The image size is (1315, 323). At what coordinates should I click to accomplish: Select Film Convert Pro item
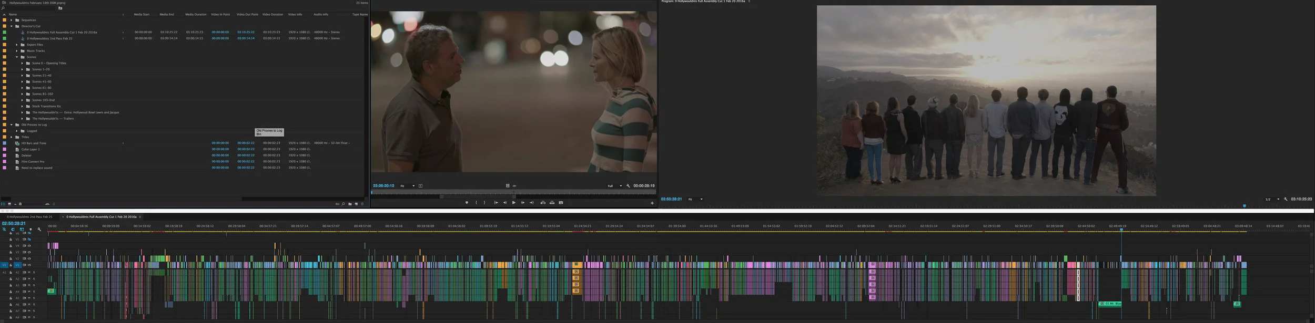click(x=33, y=161)
